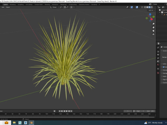Click the pan hand viewport icon
The image size is (167, 125).
tap(153, 27)
